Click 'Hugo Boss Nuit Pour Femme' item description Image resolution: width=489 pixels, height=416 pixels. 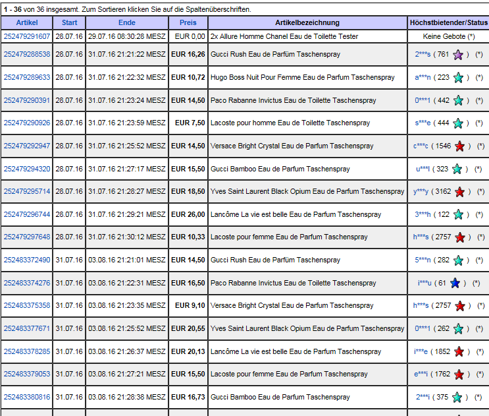point(303,77)
